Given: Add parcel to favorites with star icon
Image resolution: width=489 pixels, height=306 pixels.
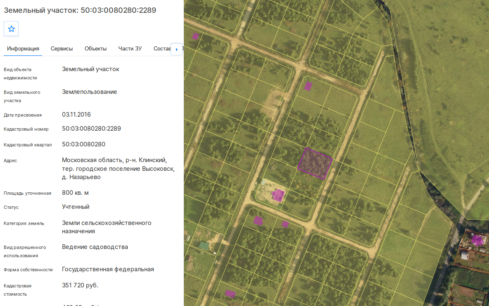Looking at the screenshot, I should coord(11,29).
